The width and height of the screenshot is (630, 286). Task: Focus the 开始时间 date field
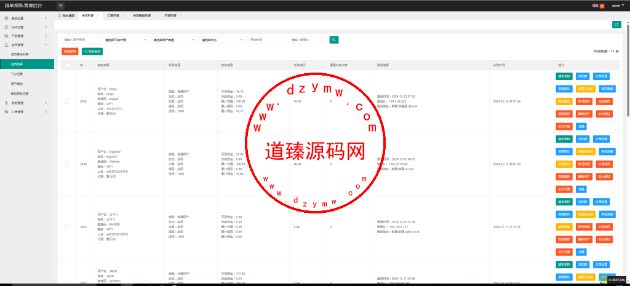point(267,40)
